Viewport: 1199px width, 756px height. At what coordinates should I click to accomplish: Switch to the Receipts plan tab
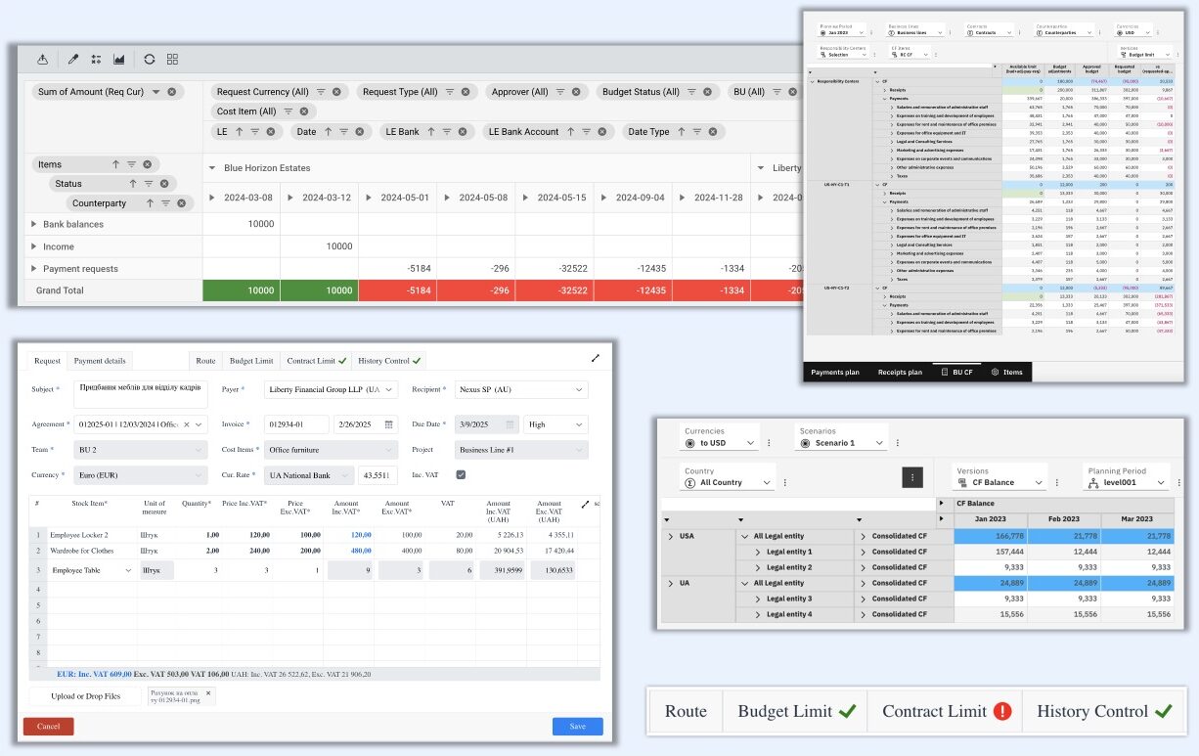[x=900, y=372]
